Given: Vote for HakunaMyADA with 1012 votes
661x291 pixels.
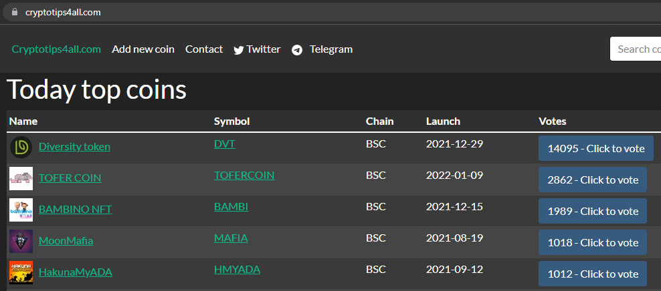Looking at the screenshot, I should pyautogui.click(x=593, y=274).
